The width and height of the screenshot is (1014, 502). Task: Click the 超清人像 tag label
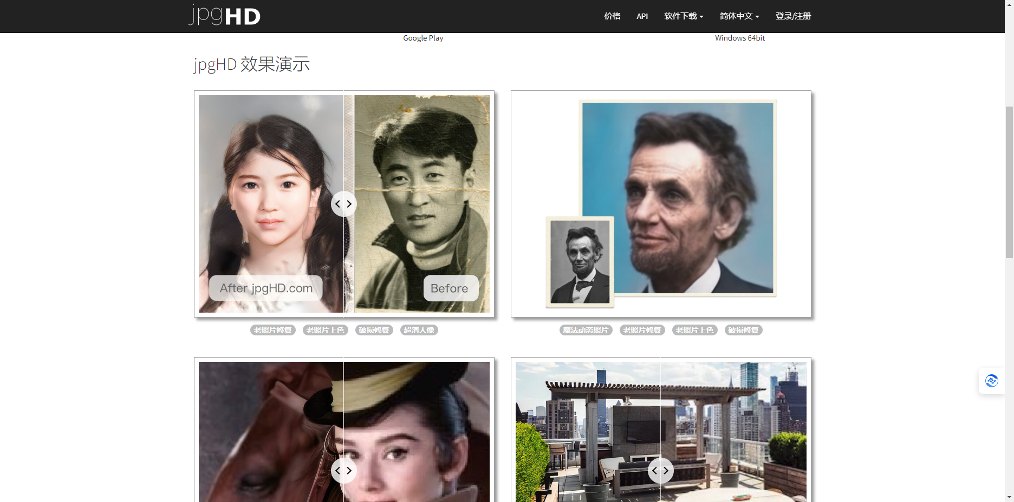tap(419, 329)
